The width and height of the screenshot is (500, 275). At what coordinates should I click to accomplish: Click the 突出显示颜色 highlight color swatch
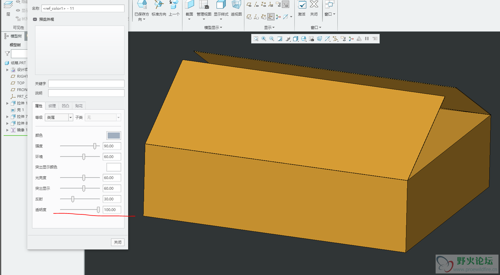coord(114,167)
